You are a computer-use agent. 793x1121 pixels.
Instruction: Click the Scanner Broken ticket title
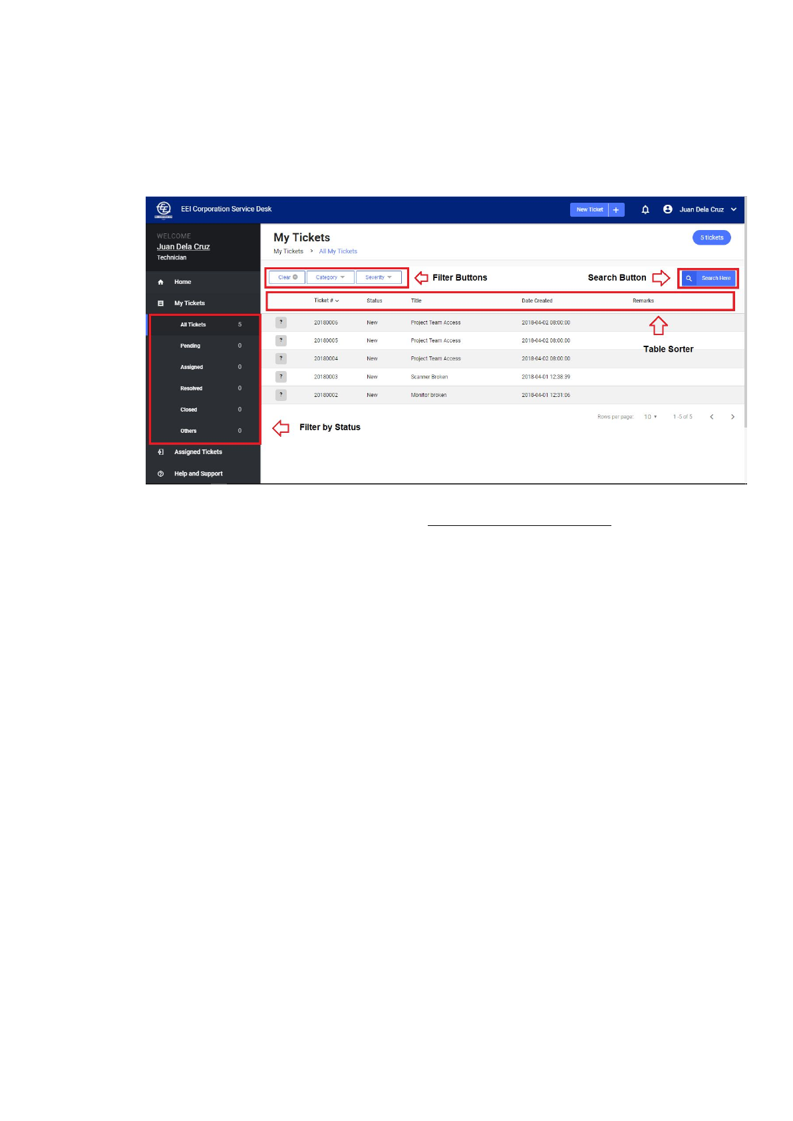429,377
